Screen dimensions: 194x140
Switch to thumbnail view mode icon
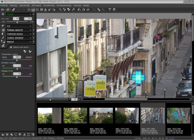tap(29, 10)
